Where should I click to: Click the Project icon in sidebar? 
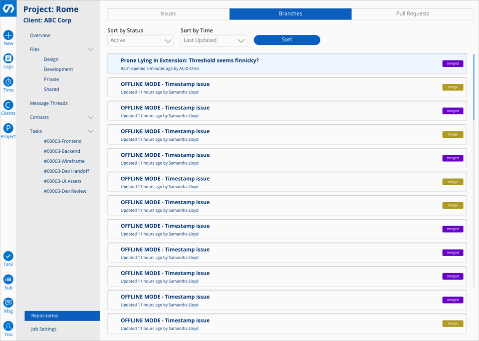click(x=8, y=128)
